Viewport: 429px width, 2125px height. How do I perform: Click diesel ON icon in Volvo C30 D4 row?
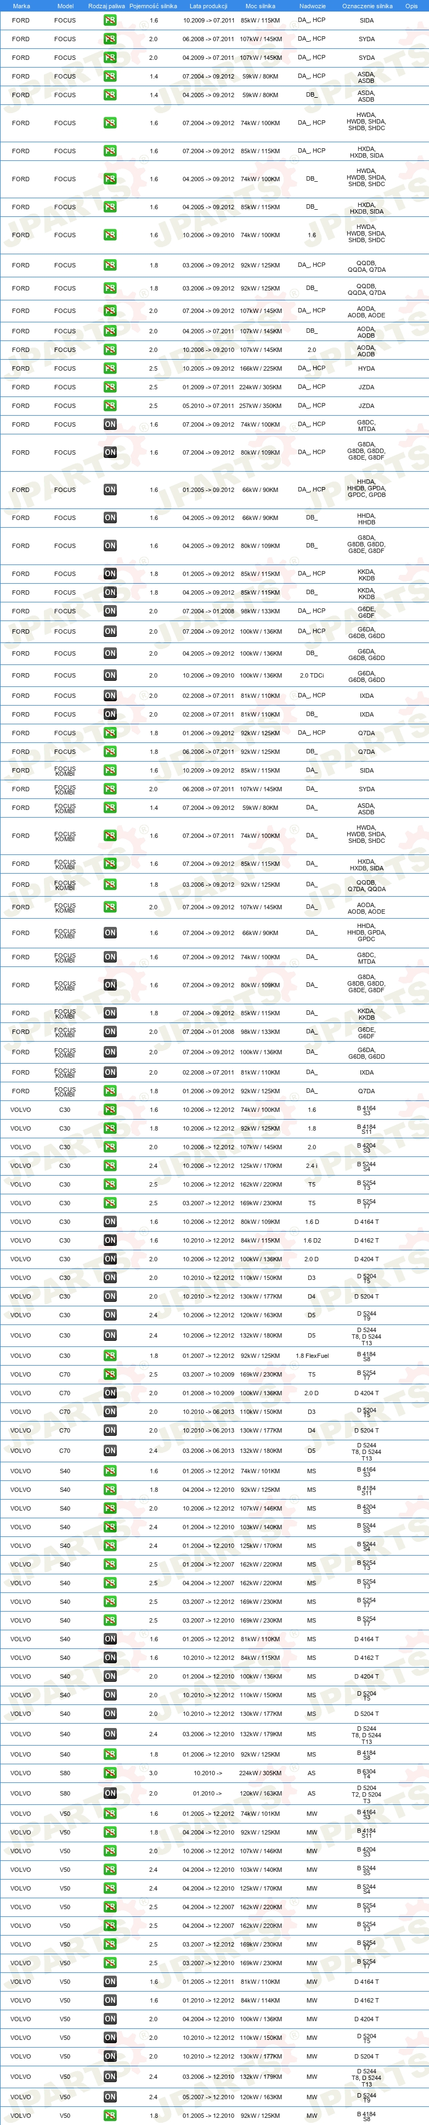tap(110, 1296)
